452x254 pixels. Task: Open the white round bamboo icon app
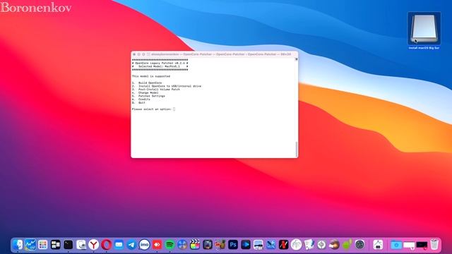[x=296, y=245]
